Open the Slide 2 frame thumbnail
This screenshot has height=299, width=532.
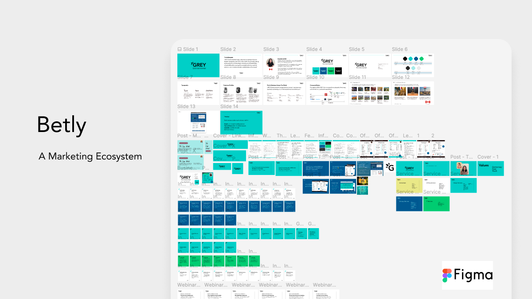[x=241, y=65]
